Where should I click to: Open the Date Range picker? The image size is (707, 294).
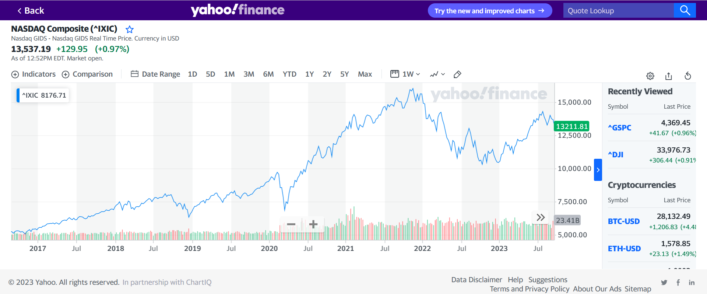pos(155,74)
